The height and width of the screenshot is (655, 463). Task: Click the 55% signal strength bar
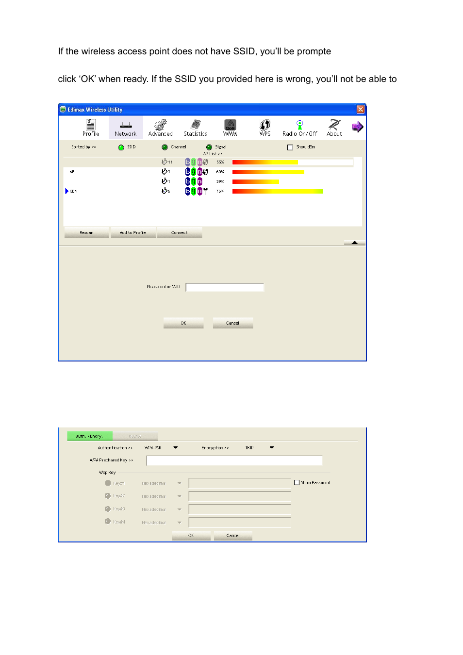click(x=265, y=162)
